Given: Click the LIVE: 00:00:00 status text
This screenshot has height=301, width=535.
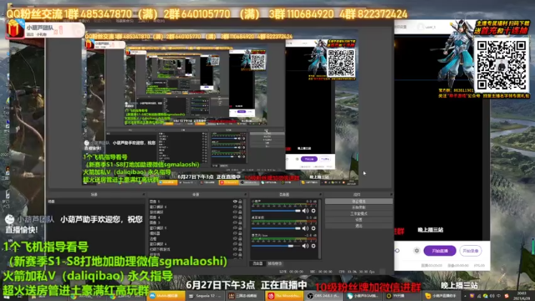Looking at the screenshot, I should point(292,272).
